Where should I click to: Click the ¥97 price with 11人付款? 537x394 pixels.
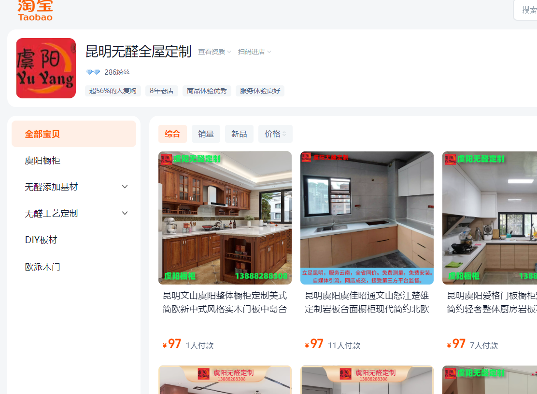314,344
